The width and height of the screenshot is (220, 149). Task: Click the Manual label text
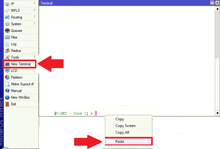tap(16, 91)
